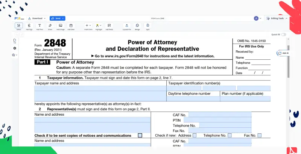Click the For IRS Use Only heading
Viewport: 301px width, 154px height.
(x=251, y=46)
